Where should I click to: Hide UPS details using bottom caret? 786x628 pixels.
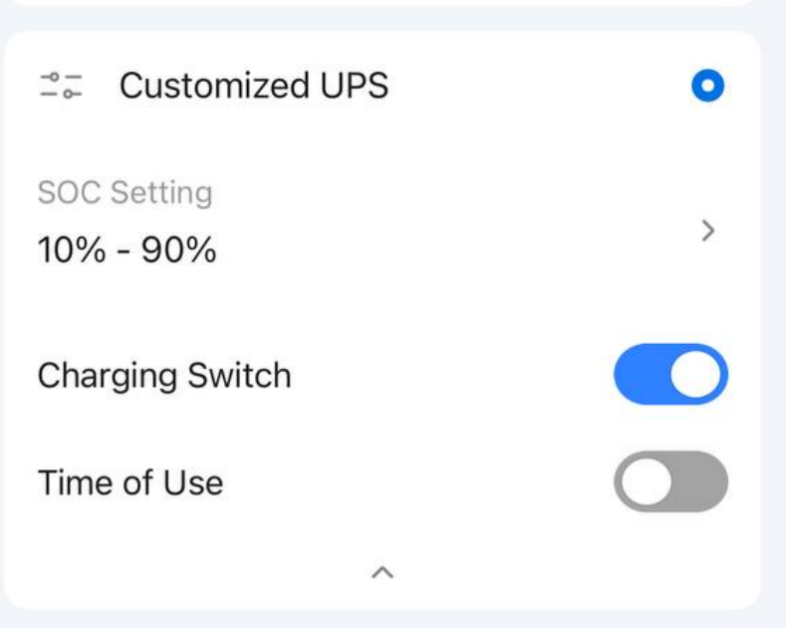(383, 572)
